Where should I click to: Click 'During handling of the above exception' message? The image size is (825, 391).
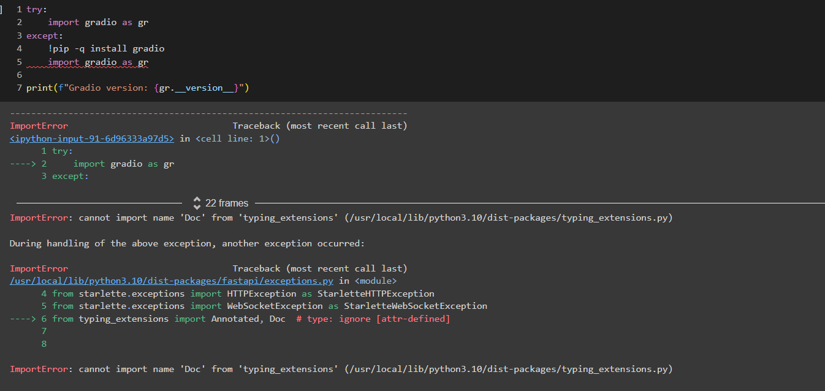pyautogui.click(x=187, y=243)
